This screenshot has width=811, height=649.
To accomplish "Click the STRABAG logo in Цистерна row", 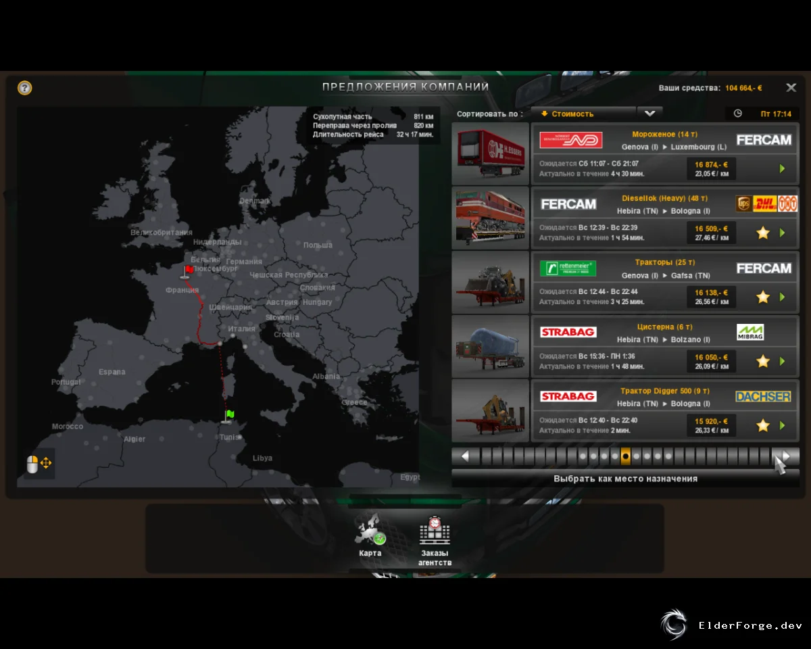I will tap(568, 333).
